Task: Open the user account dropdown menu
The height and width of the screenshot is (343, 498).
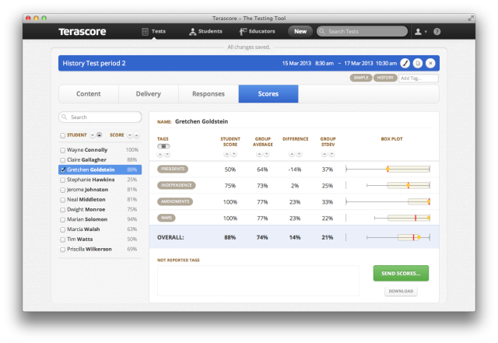Action: [421, 31]
